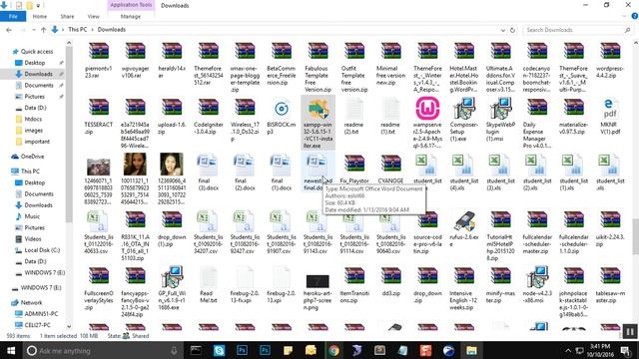This screenshot has width=639, height=359.
Task: Select the photo thumbnail named 12466071_1
Action: [99, 167]
